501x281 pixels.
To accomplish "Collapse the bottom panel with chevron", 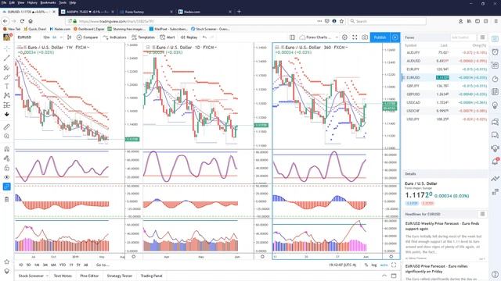I will coord(384,276).
